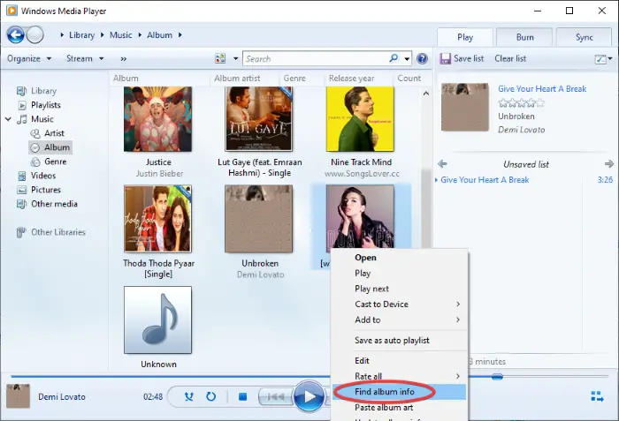
Task: Show more toolbar commands chevron
Action: point(123,59)
